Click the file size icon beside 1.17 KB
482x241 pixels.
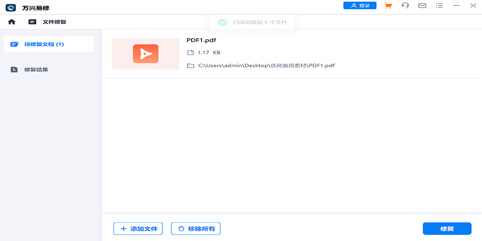tap(190, 53)
